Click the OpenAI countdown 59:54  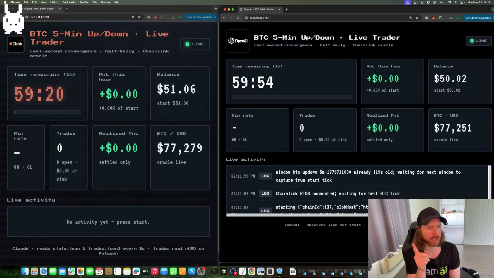point(253,82)
